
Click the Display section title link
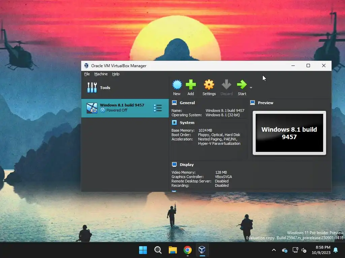click(x=187, y=165)
